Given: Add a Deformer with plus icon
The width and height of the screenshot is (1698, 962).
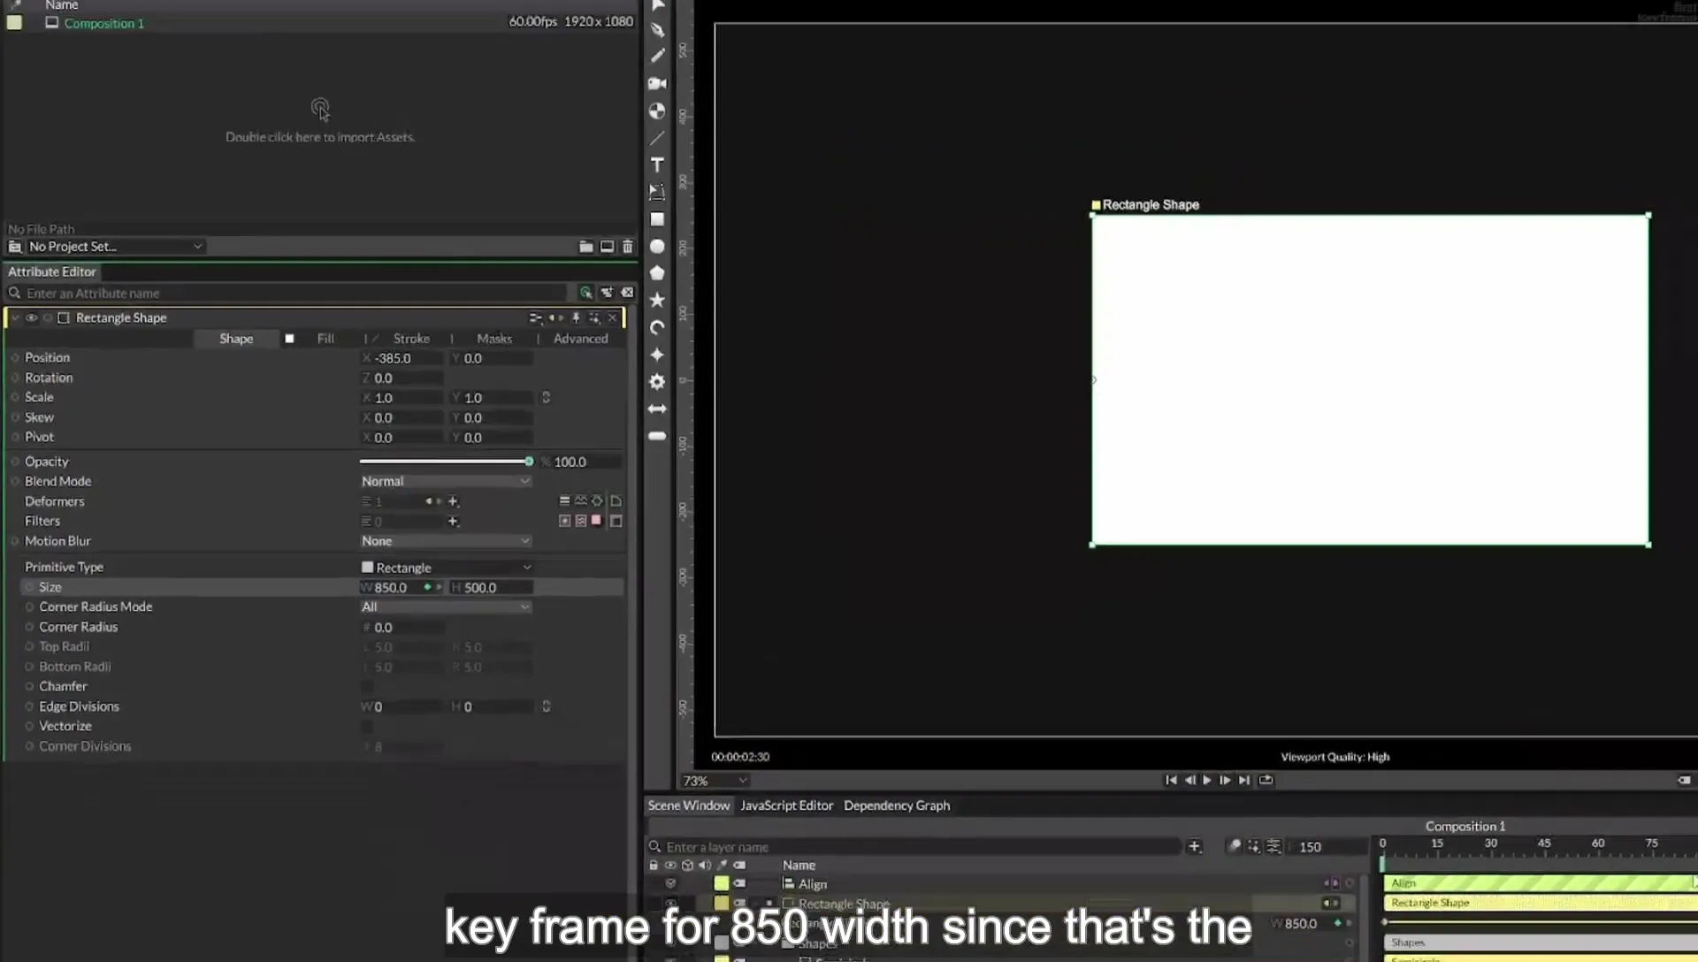Looking at the screenshot, I should 453,501.
